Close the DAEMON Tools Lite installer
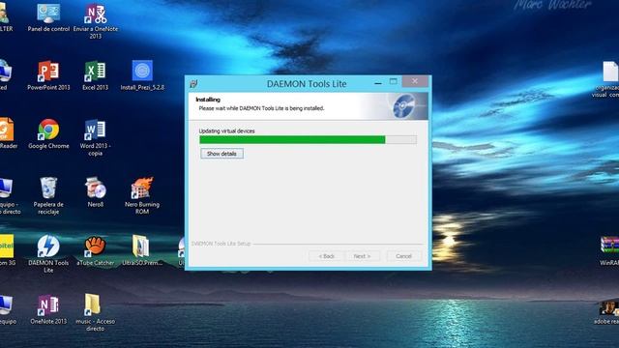The width and height of the screenshot is (619, 348). 415,81
